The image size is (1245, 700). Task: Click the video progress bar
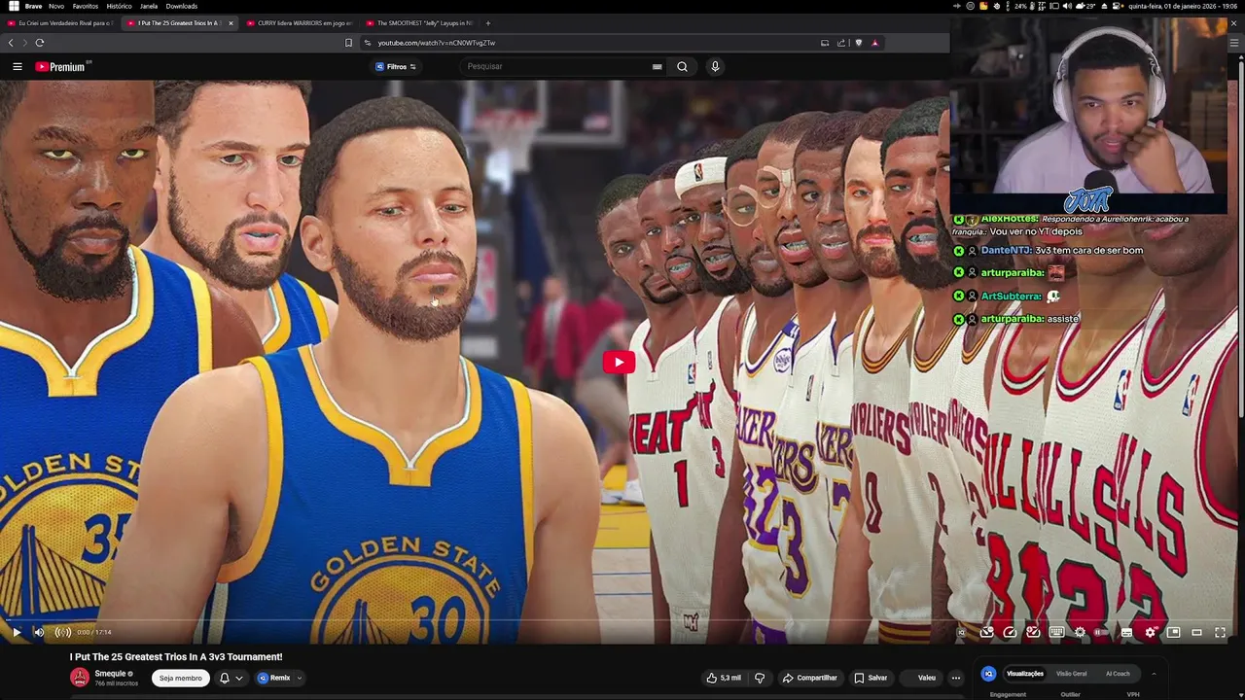(621, 619)
